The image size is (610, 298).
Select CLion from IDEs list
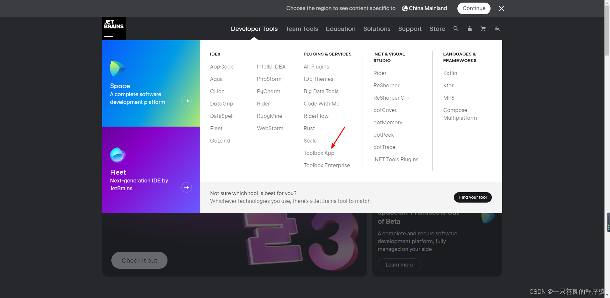[x=217, y=91]
